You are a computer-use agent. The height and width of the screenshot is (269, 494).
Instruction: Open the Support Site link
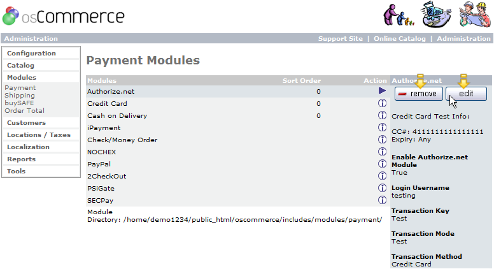[x=340, y=39]
